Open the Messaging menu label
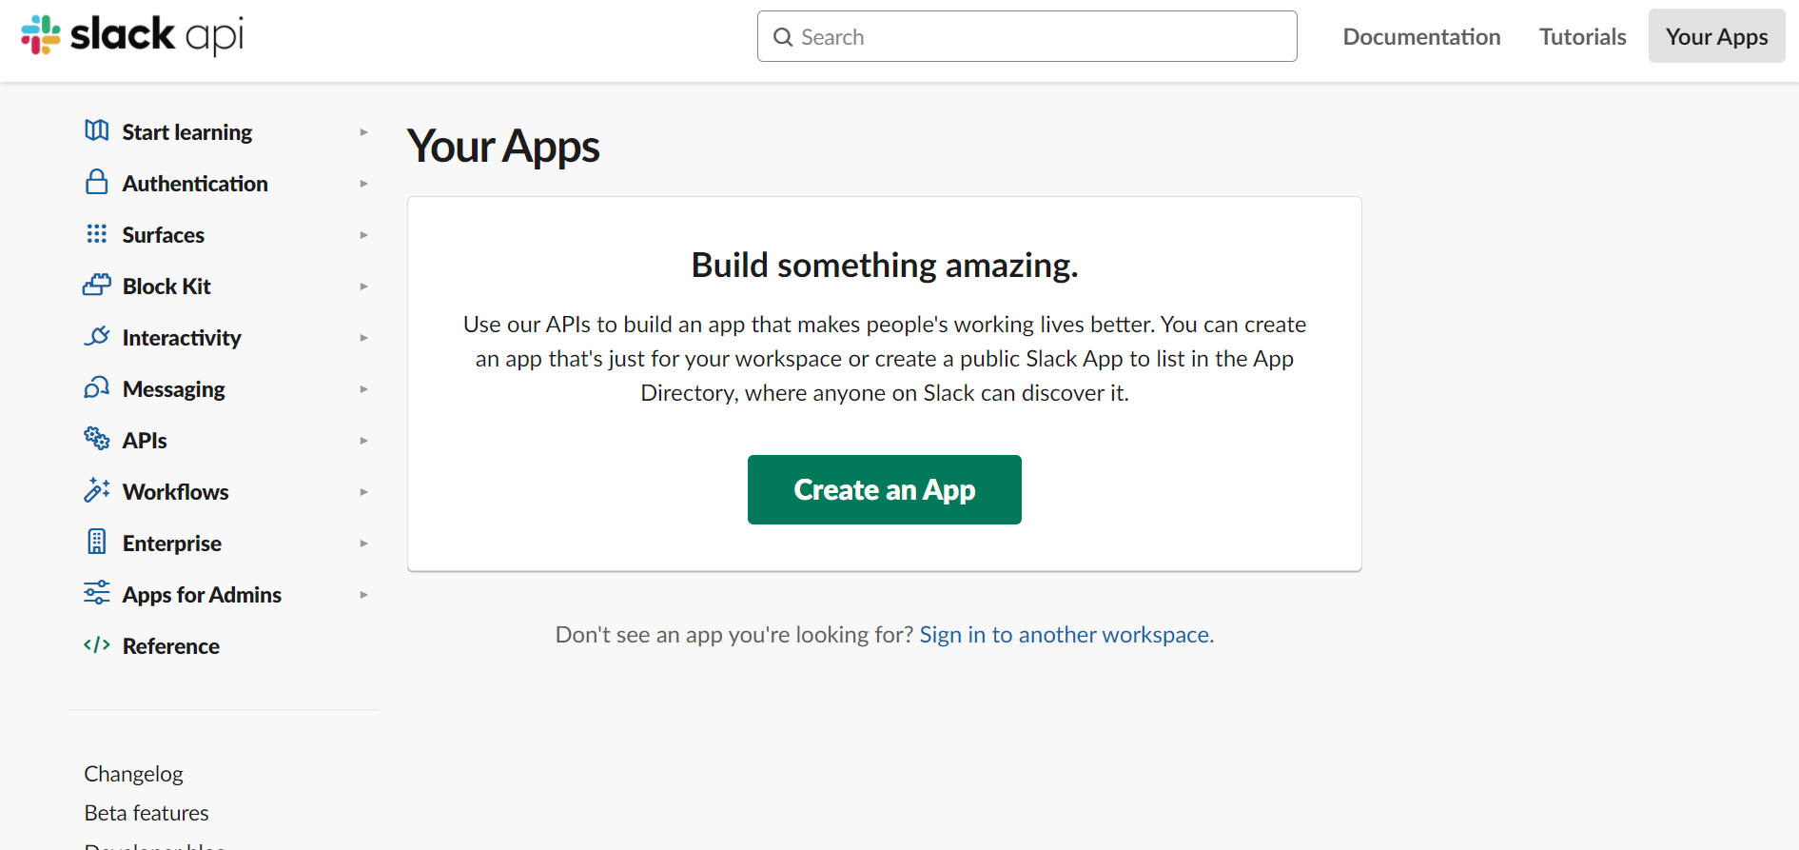 point(174,389)
